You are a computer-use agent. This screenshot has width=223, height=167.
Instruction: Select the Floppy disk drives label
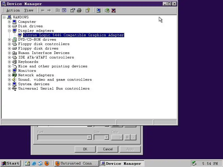click(x=38, y=48)
